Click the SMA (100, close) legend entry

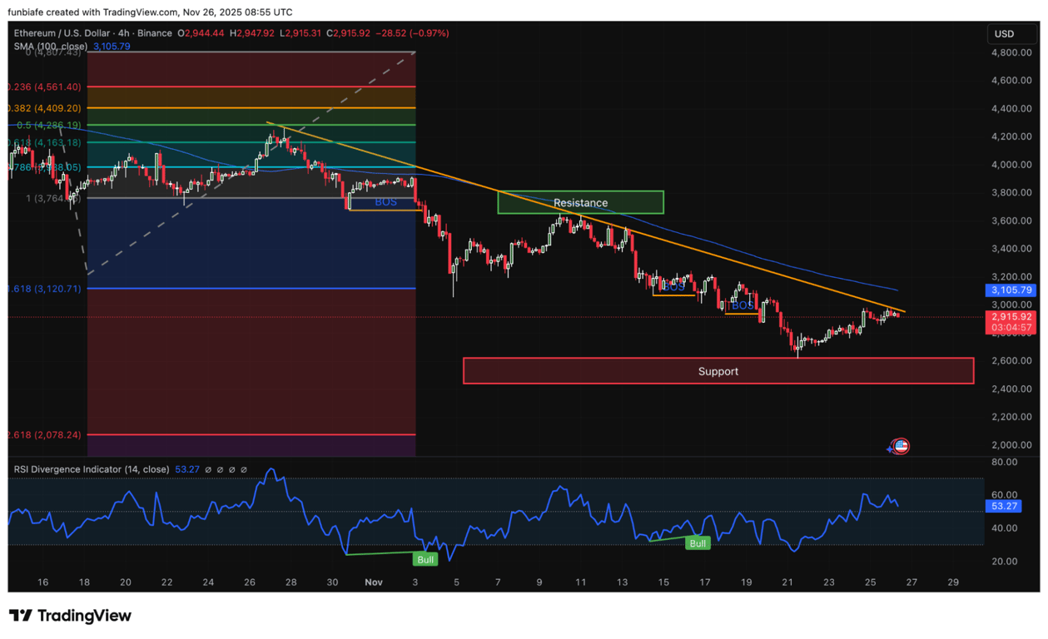[x=50, y=47]
